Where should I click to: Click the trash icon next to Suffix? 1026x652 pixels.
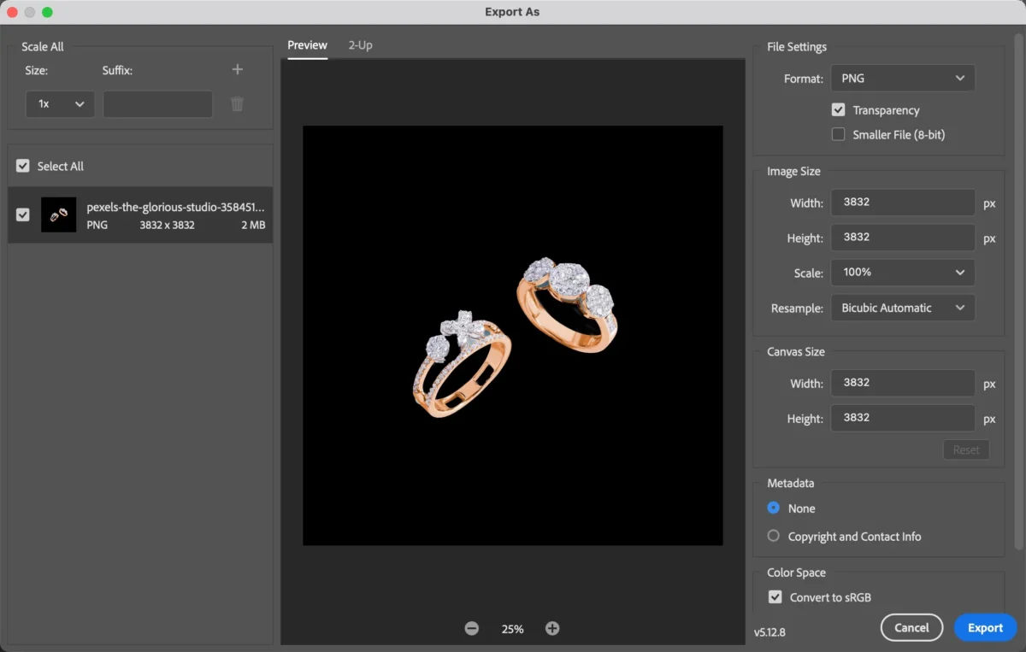click(x=237, y=103)
